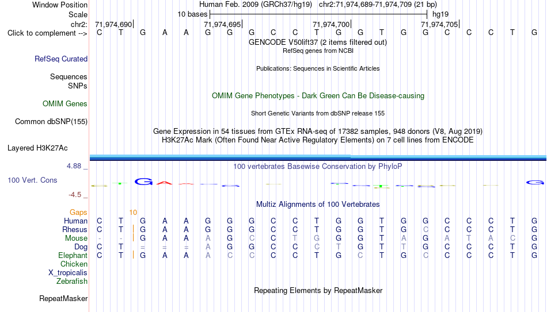
Task: Click the 100 vertebrates Basewise Conservation title
Action: 318,167
